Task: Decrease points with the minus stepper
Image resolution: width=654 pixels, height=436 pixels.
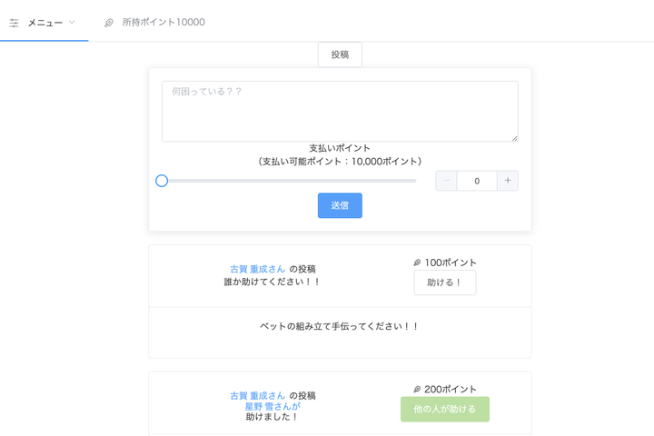Action: pos(447,181)
